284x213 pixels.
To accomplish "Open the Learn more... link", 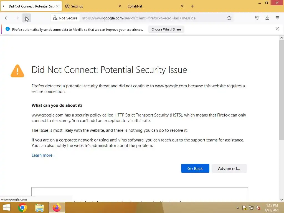I will coord(44,155).
